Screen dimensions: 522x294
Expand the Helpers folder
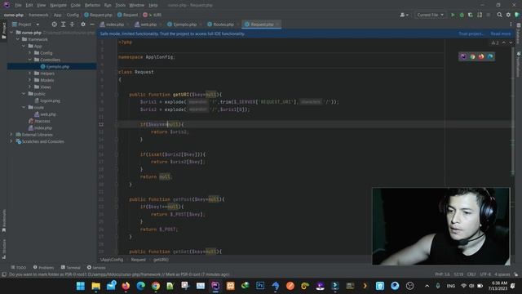pos(29,73)
